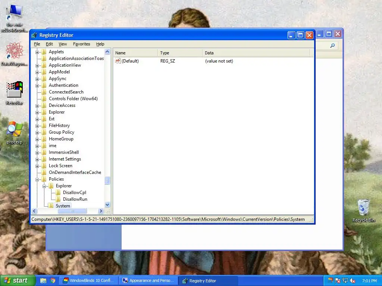Switch to Appearance and Personalization taskbar button
Screen dimensions: 382x286
point(148,281)
